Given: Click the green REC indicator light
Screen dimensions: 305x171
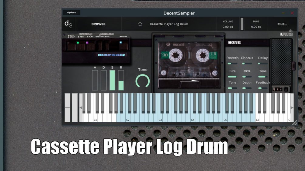Looking at the screenshot, I should click(x=78, y=43).
